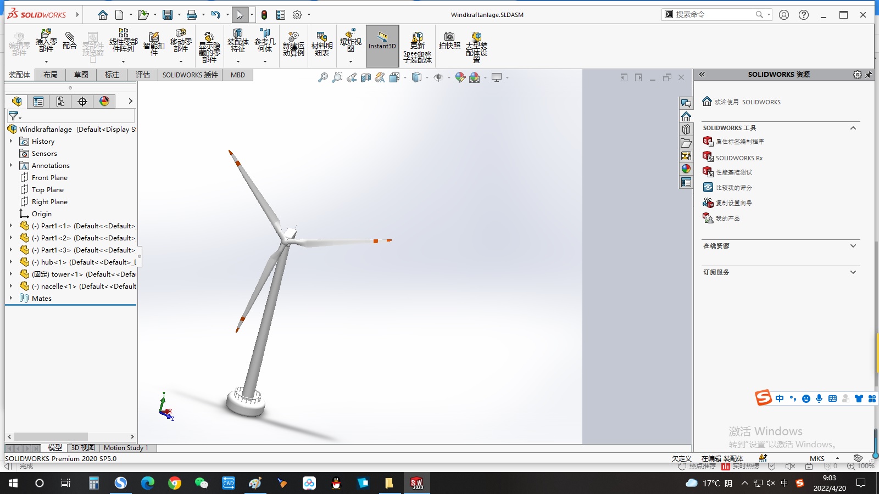Open 属性标签编制程序 link

739,142
